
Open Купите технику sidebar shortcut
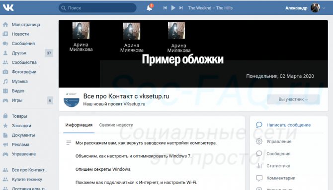pos(27,180)
